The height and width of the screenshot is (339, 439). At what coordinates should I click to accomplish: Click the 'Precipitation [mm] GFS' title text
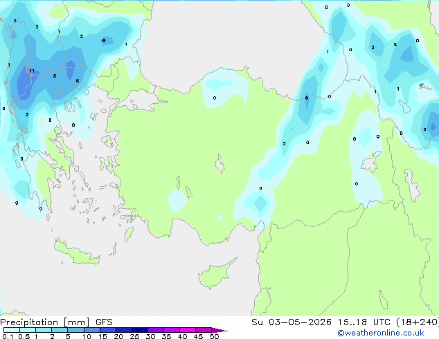[x=56, y=322]
